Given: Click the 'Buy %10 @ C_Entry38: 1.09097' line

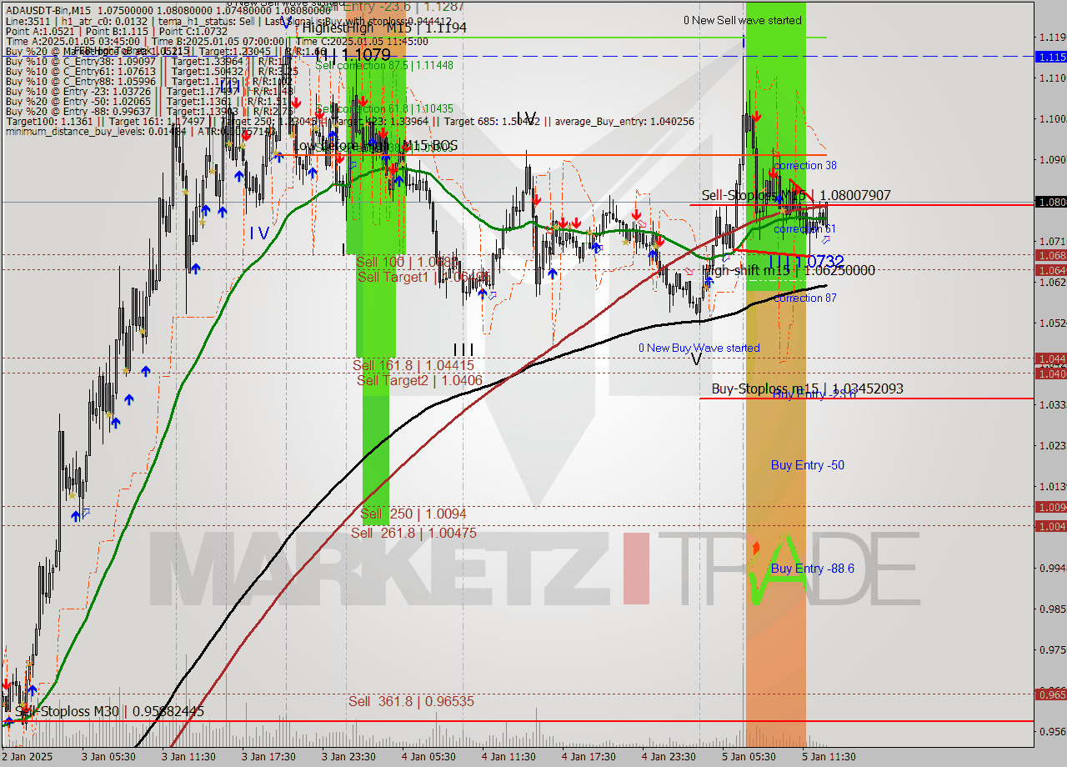Looking at the screenshot, I should (150, 61).
